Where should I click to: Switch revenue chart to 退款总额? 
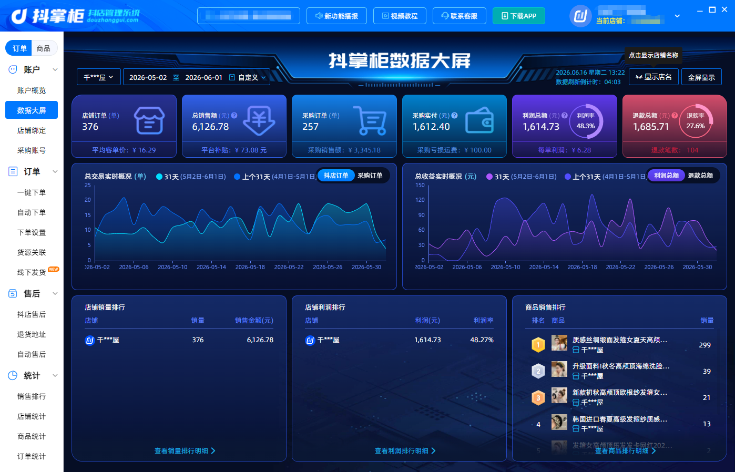(700, 176)
